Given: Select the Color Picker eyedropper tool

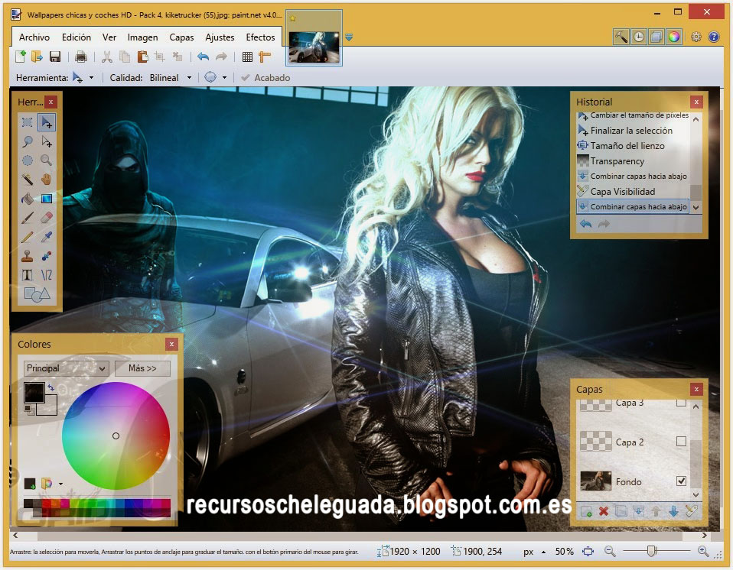Looking at the screenshot, I should tap(46, 237).
